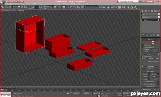Choose the Multi preview selection radio
Viewport: 161px width, 97px height.
(155, 58)
